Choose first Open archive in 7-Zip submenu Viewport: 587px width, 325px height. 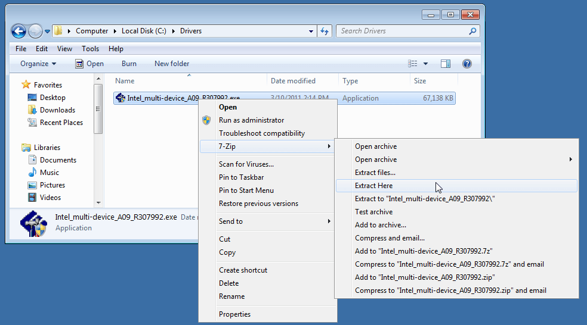coord(456,146)
